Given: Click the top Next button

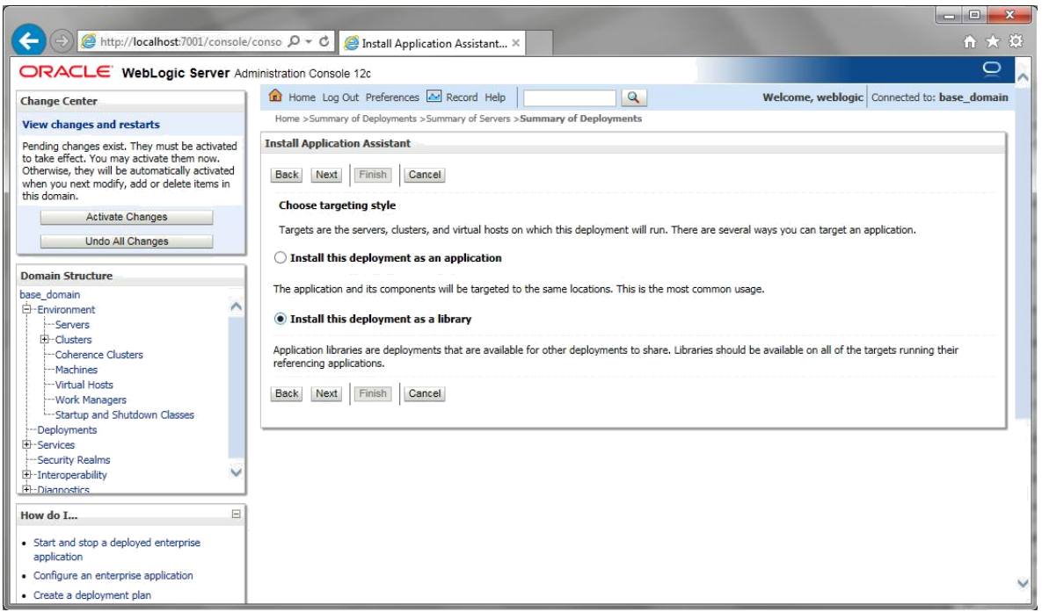Looking at the screenshot, I should [x=326, y=175].
